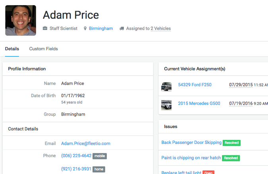
Task: Open the Back Passenger Door Skipping issue
Action: point(191,142)
